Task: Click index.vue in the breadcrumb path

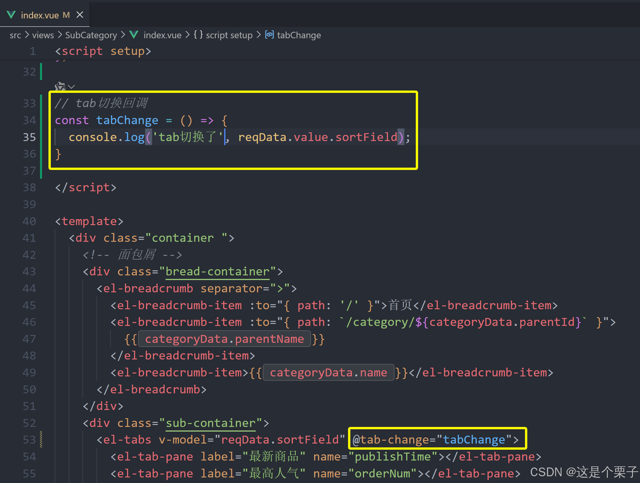Action: pyautogui.click(x=162, y=35)
